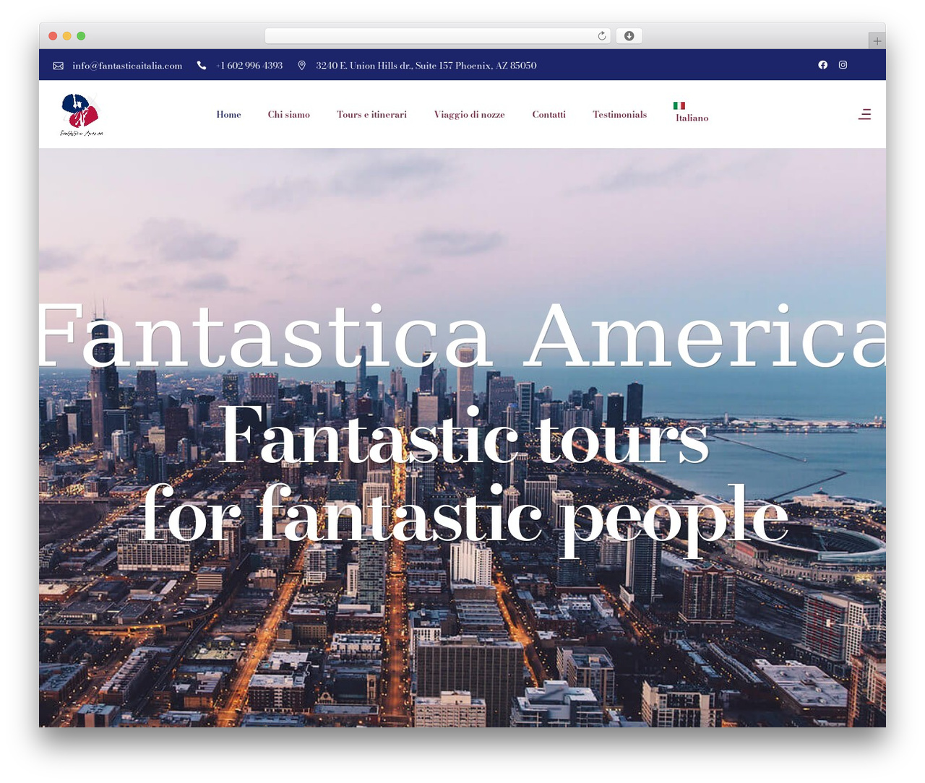This screenshot has height=783, width=925.
Task: Click the Phoenix, AZ address text
Action: point(426,66)
